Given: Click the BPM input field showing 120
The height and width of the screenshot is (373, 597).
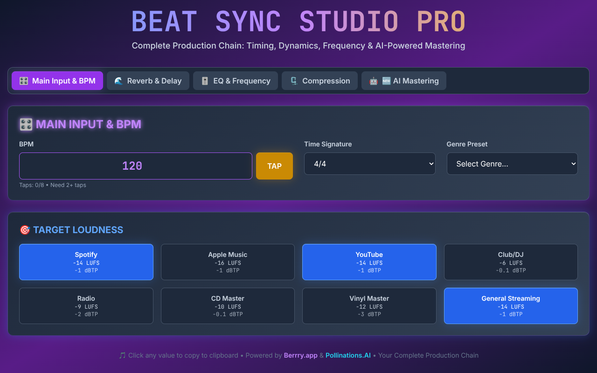Looking at the screenshot, I should click(135, 166).
